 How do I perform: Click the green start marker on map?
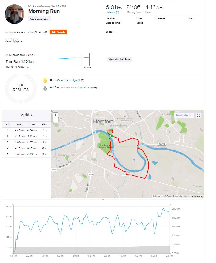coord(112,136)
